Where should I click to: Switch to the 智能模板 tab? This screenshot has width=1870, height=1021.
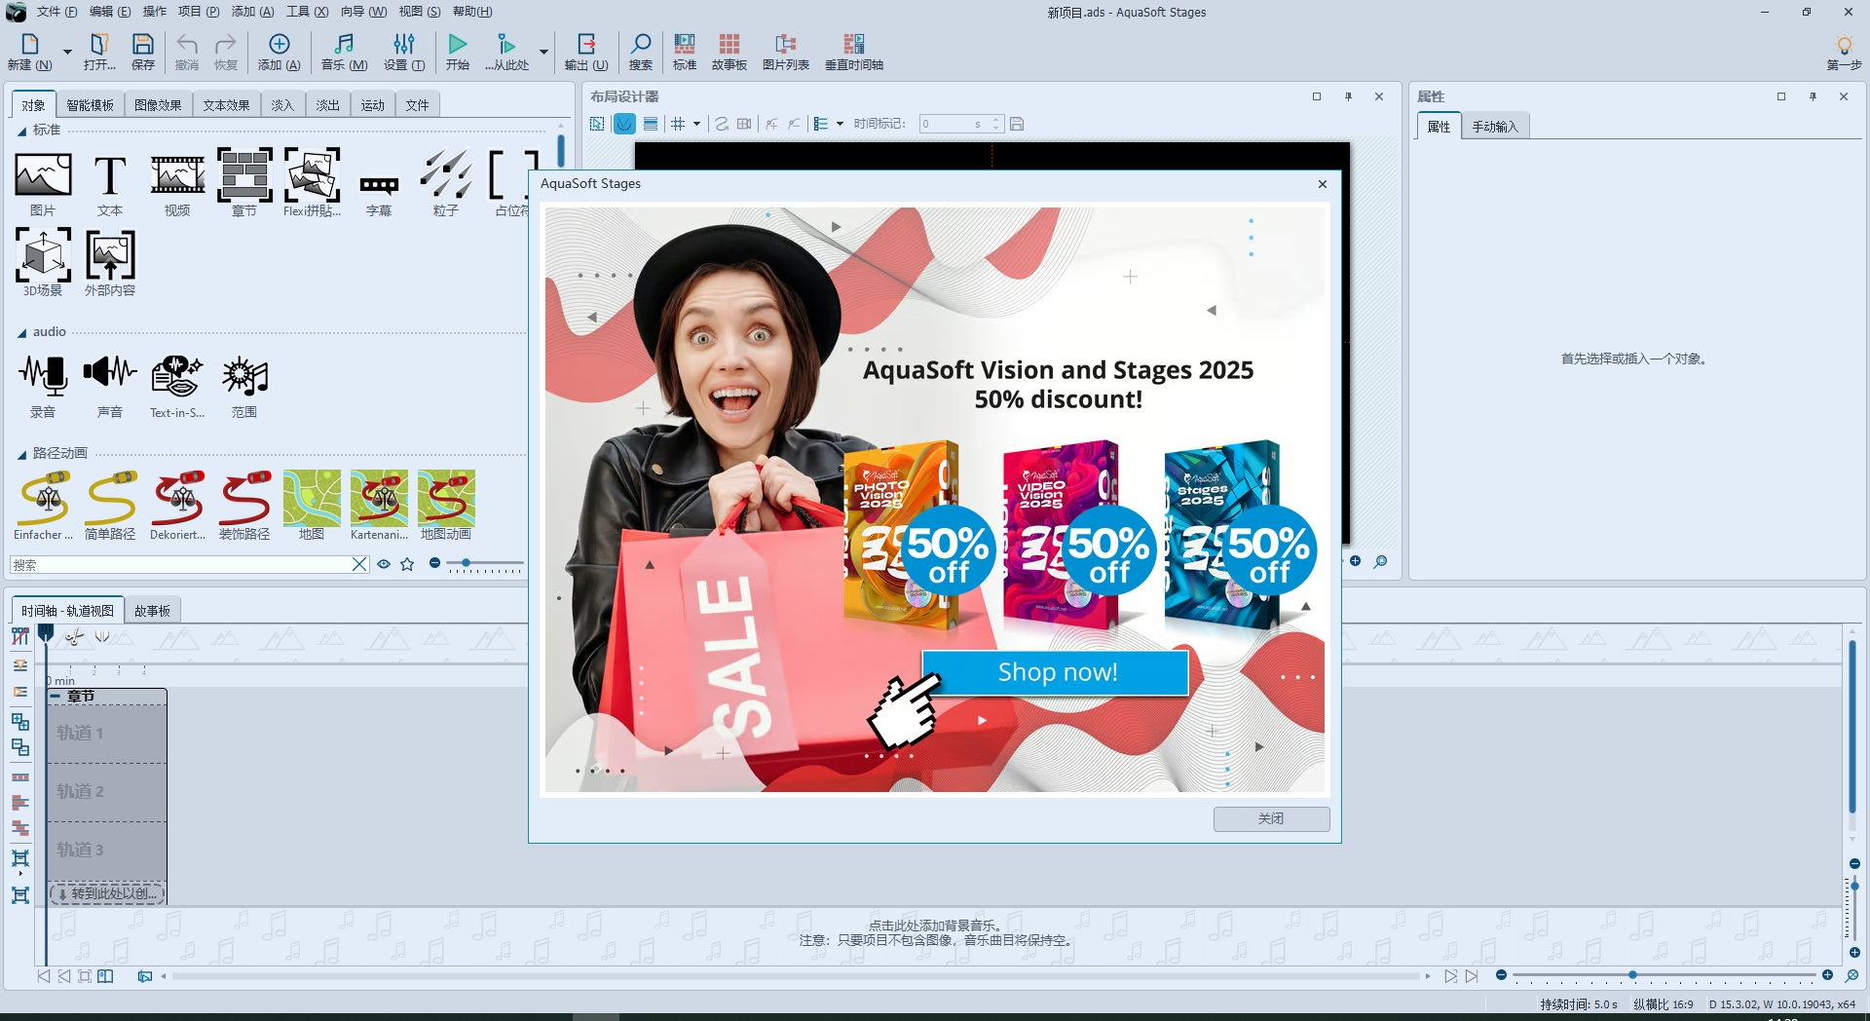(x=91, y=104)
